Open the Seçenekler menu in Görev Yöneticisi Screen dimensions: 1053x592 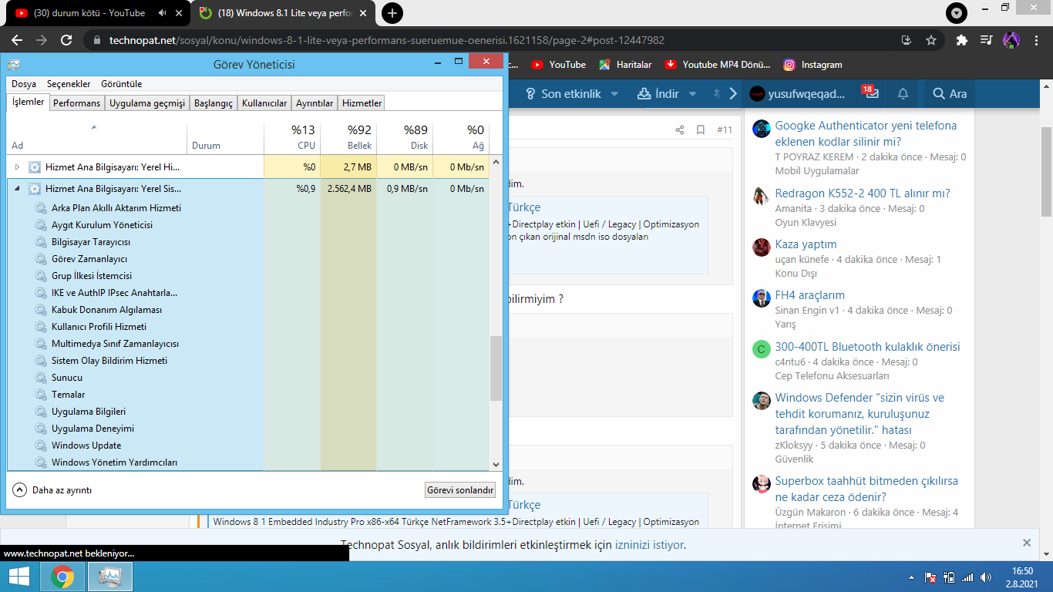[69, 84]
